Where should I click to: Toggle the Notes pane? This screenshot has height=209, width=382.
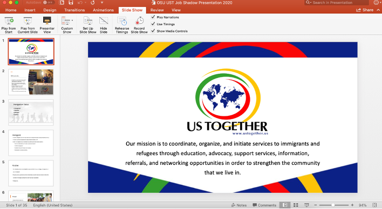click(x=239, y=205)
